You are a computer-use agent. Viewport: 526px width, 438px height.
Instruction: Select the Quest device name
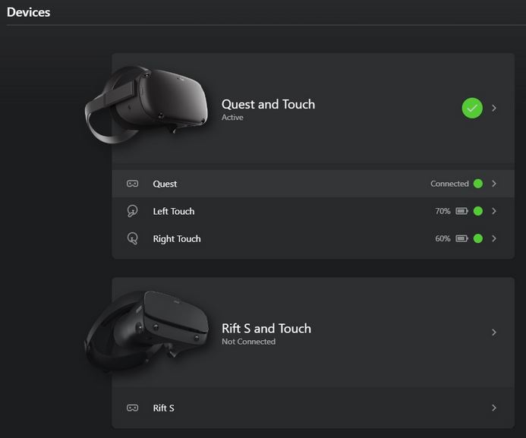(x=165, y=184)
